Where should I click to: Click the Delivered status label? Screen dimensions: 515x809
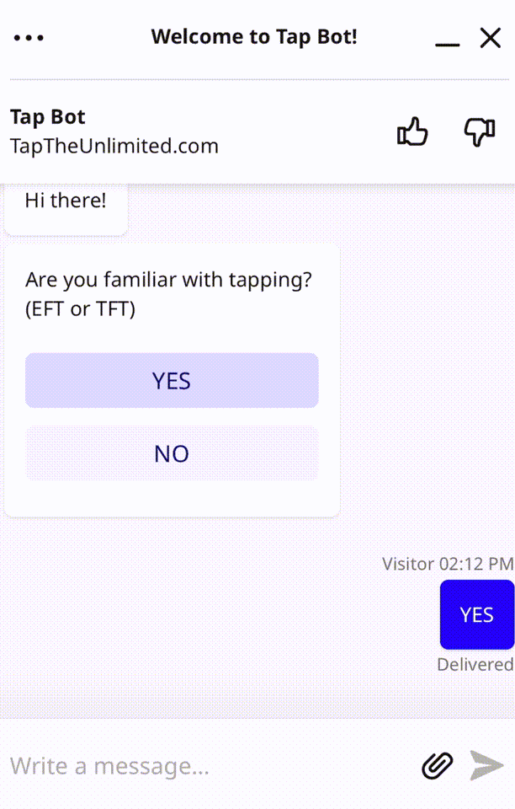(475, 665)
